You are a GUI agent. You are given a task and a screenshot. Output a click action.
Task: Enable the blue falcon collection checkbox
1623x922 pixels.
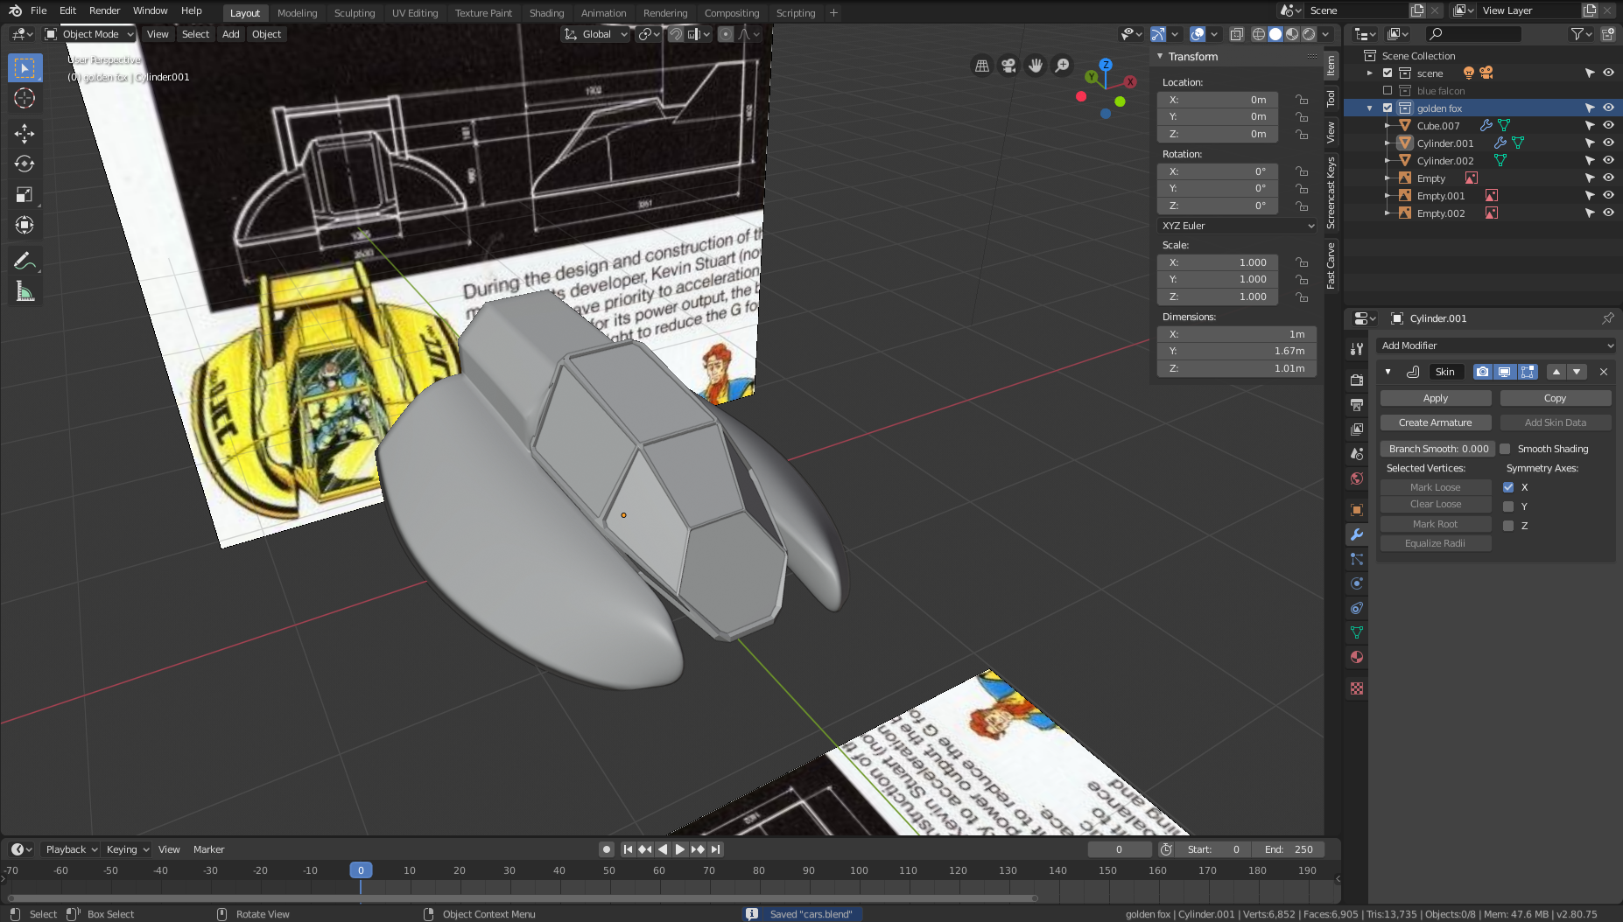point(1388,90)
